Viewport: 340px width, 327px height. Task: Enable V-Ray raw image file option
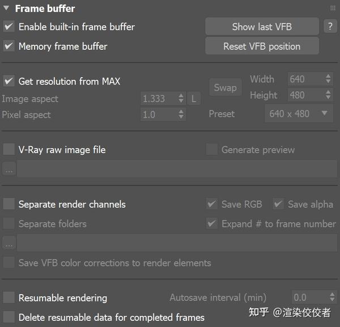8,150
